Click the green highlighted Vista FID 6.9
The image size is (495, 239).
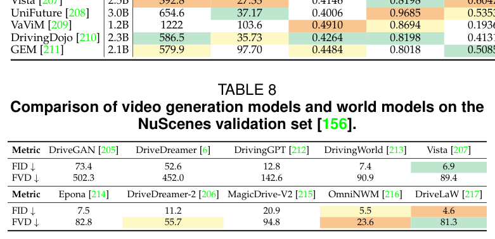pos(448,166)
